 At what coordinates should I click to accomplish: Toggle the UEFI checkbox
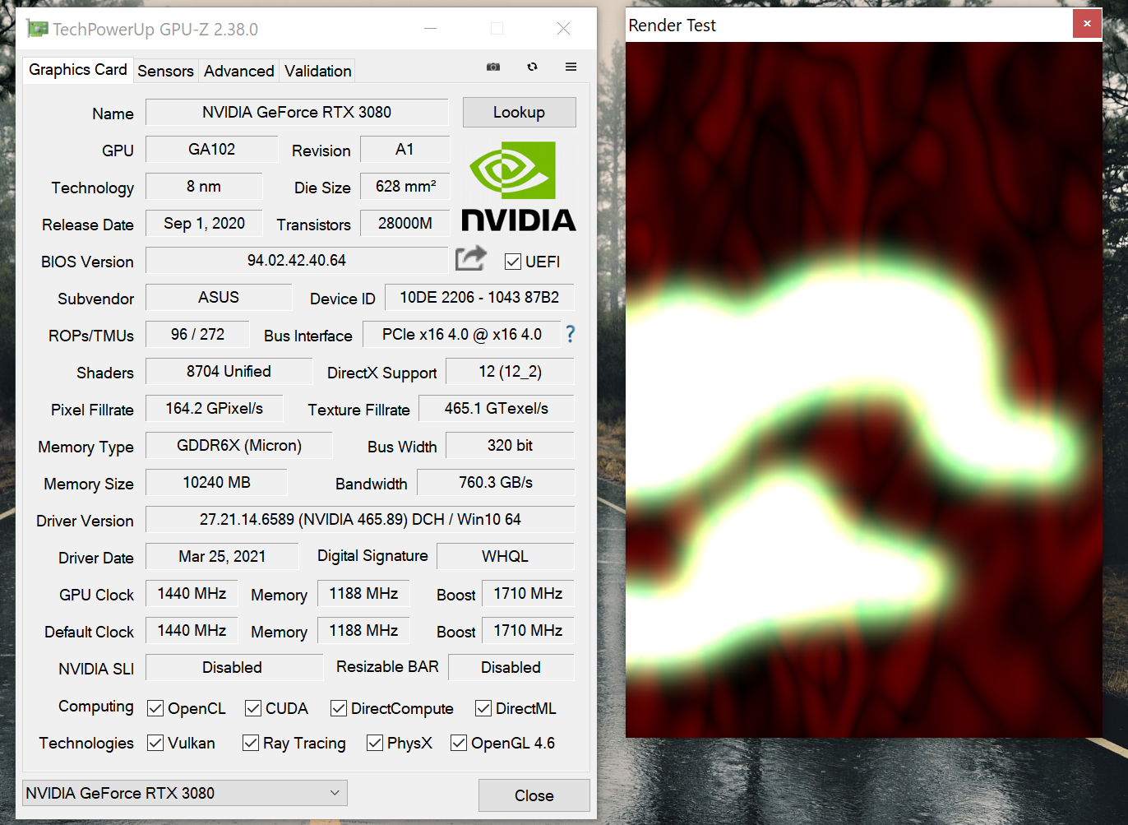pyautogui.click(x=511, y=262)
